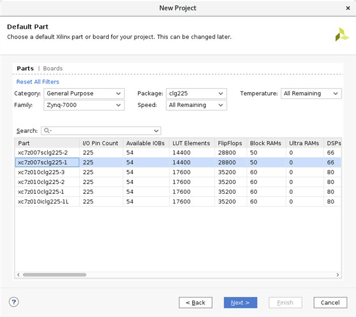Open the help question mark icon
Image resolution: width=356 pixels, height=317 pixels.
click(14, 302)
